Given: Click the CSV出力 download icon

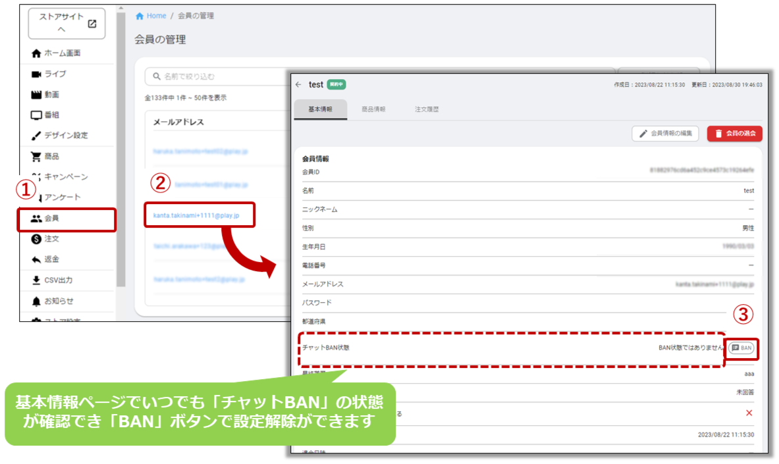Looking at the screenshot, I should pos(36,280).
